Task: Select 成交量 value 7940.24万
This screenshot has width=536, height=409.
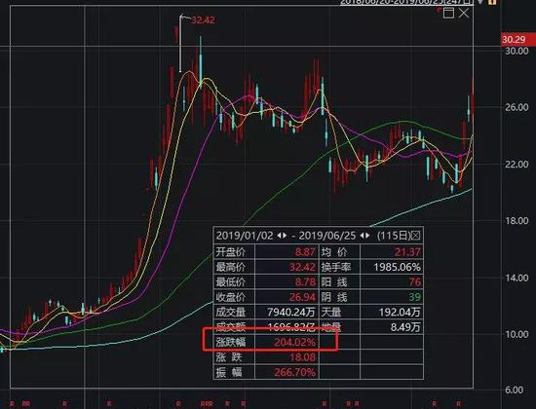Action: tap(291, 312)
